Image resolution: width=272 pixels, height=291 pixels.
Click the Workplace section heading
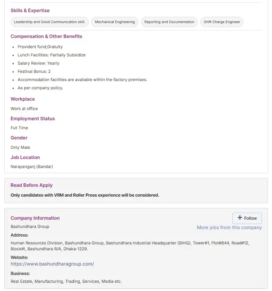click(x=23, y=99)
